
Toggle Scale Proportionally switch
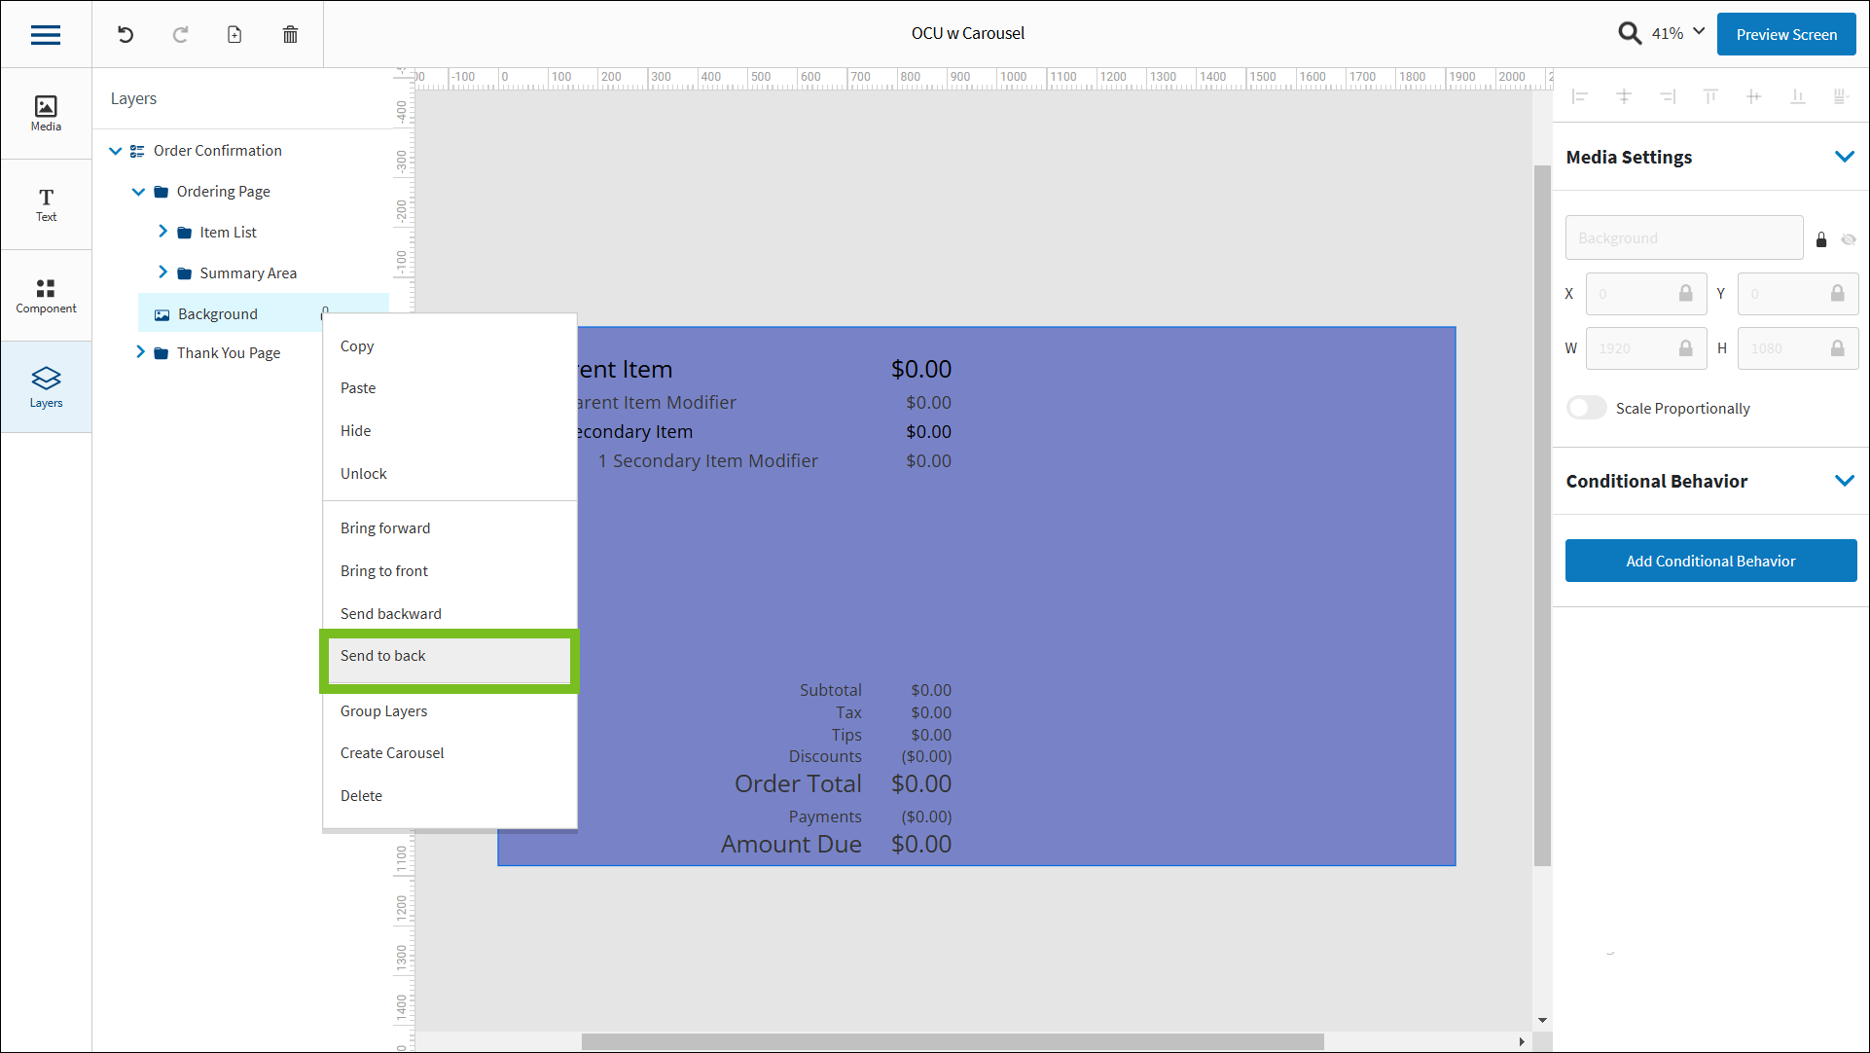[1586, 408]
